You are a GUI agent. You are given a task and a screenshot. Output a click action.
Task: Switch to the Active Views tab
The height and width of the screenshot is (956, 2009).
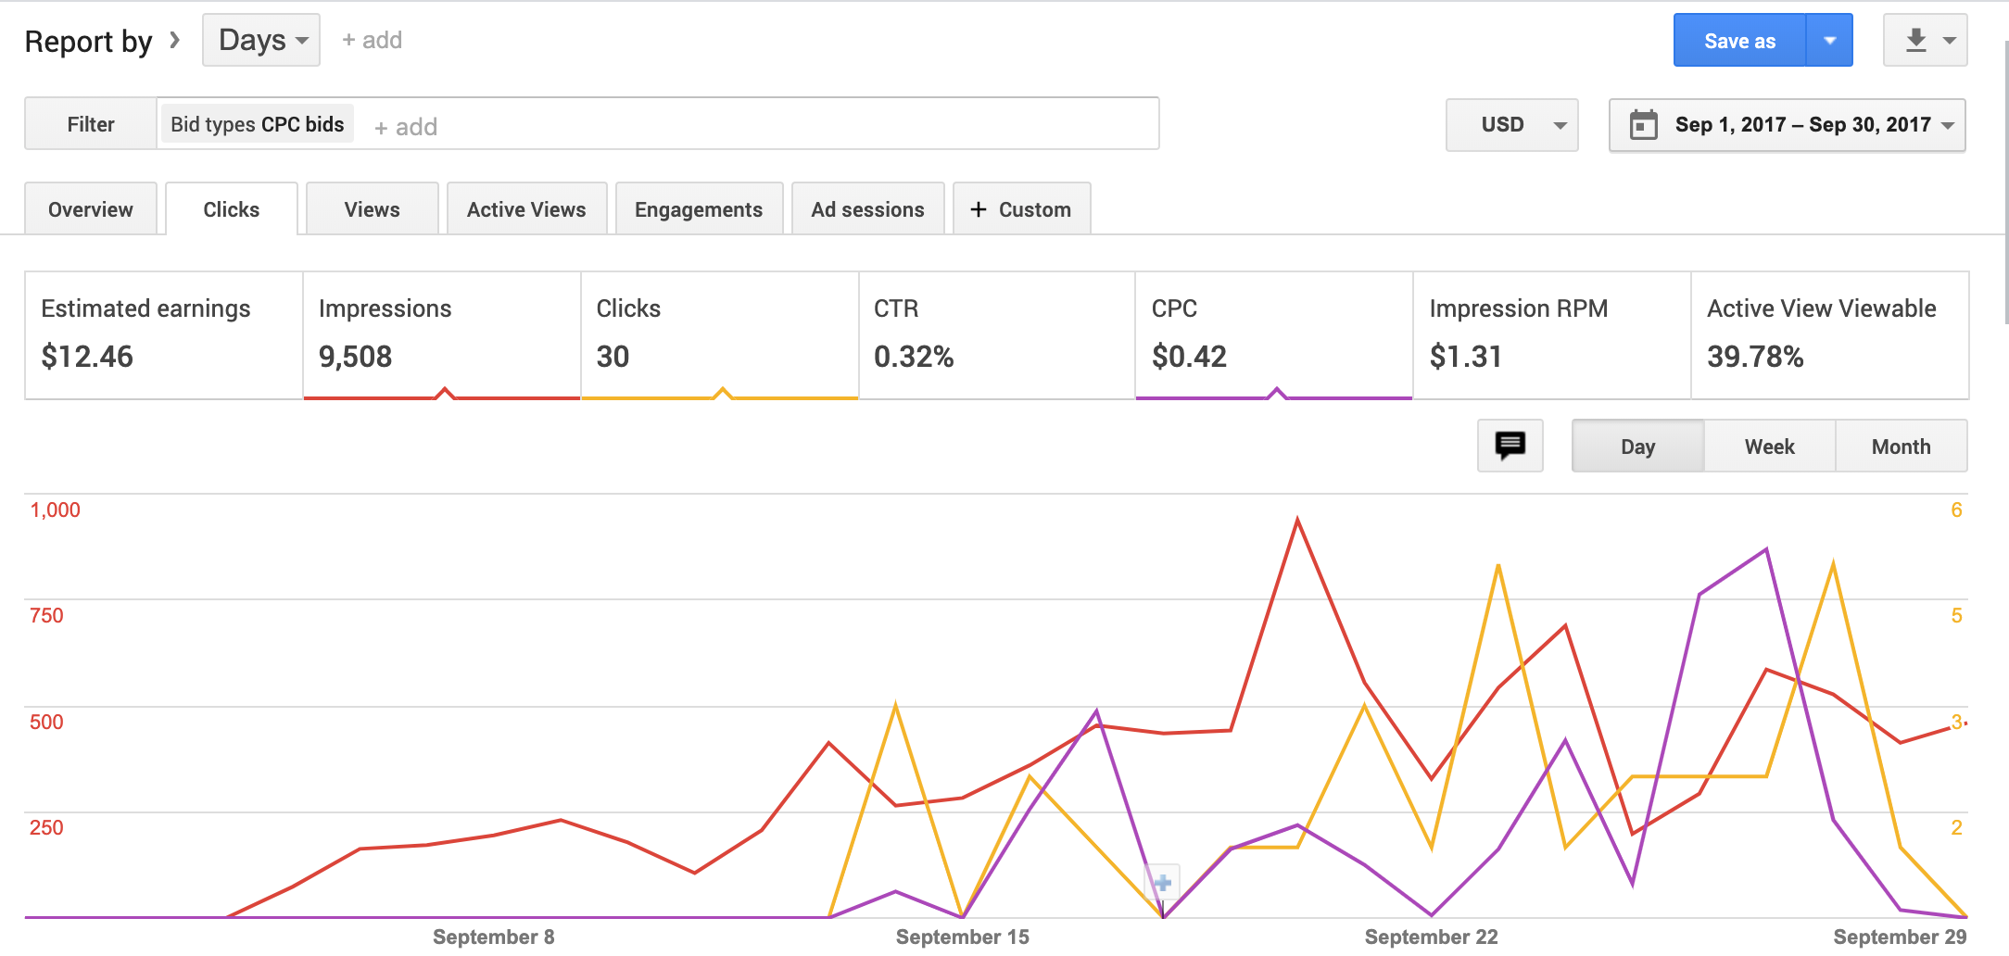tap(526, 209)
